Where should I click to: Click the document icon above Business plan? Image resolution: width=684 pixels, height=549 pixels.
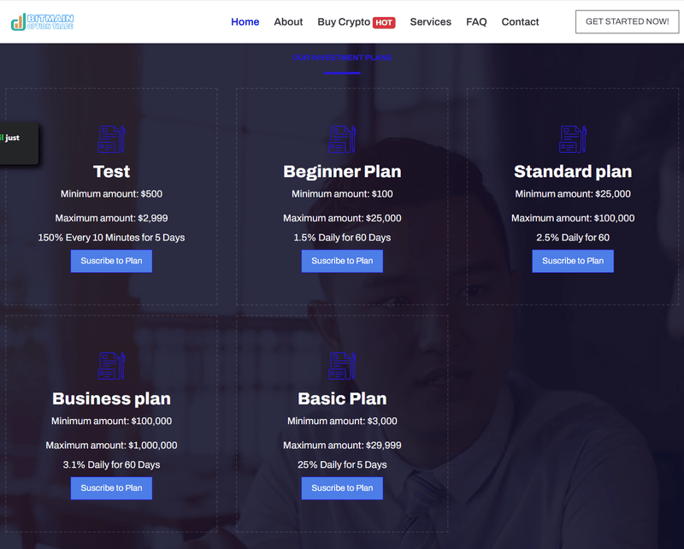point(111,366)
